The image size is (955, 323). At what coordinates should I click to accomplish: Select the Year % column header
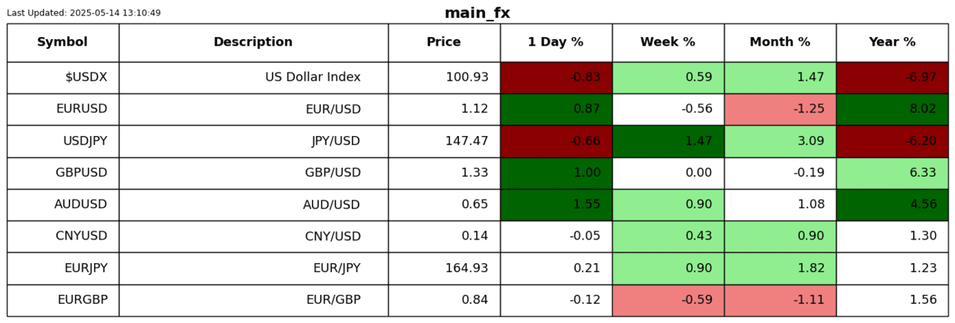click(892, 42)
